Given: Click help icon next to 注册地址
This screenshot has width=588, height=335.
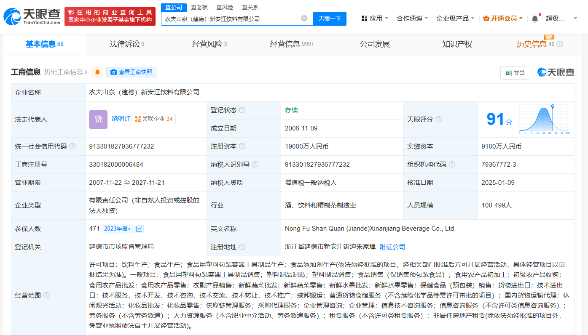Looking at the screenshot, I should [242, 247].
